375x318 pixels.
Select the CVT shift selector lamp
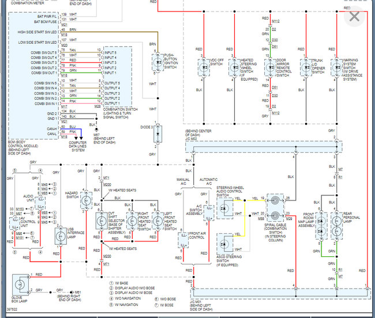click(102, 221)
